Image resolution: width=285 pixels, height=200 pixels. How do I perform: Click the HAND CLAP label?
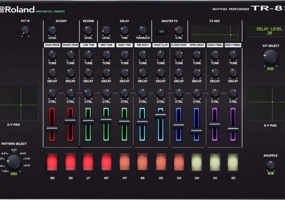tap(161, 45)
